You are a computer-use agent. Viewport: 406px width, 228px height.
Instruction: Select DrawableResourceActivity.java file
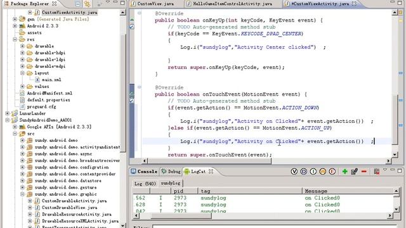77,214
